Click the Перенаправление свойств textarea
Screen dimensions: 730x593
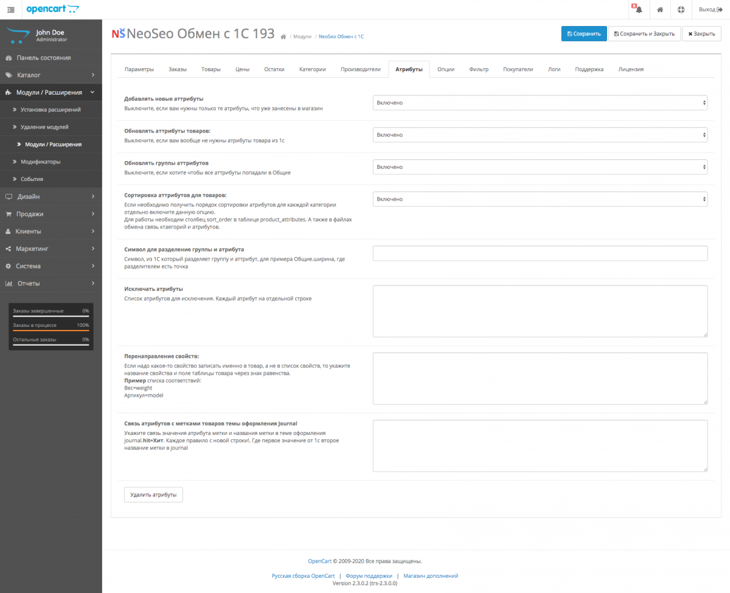(540, 379)
